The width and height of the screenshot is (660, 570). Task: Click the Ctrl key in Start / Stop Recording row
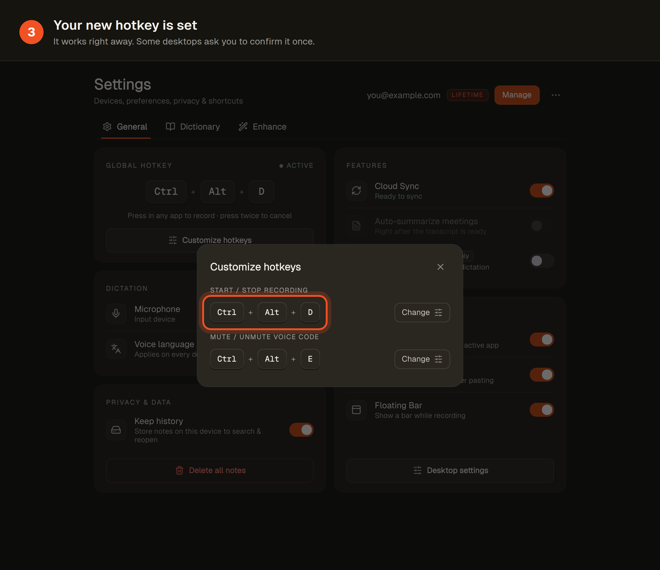point(227,312)
